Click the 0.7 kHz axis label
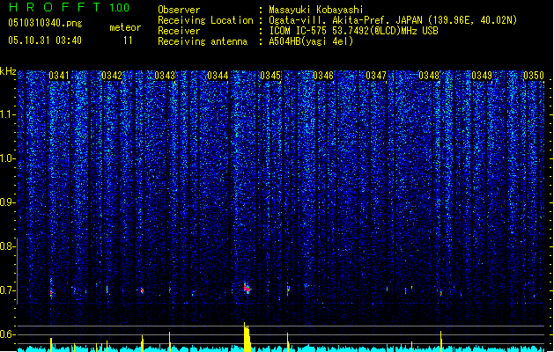Viewport: 554px width, 352px height. (x=7, y=290)
